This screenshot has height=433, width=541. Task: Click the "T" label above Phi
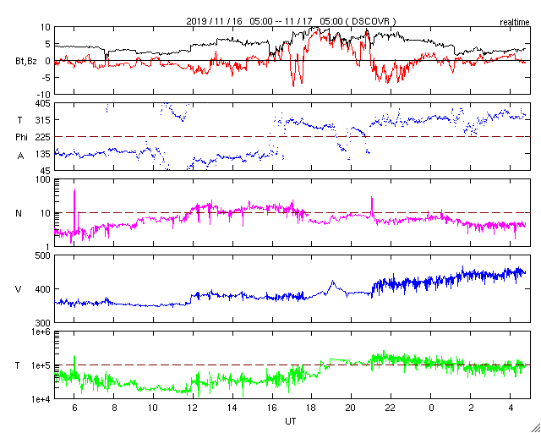[19, 120]
